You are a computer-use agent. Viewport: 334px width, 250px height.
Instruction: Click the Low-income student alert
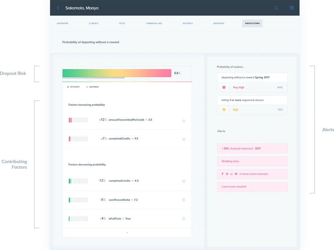[252, 187]
